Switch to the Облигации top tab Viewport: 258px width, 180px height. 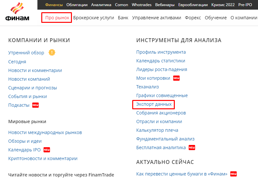point(77,5)
